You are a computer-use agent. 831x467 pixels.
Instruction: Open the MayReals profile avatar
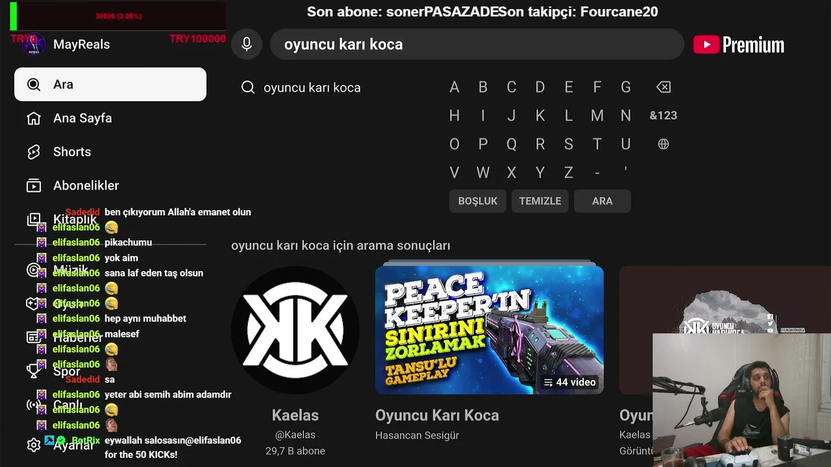click(x=33, y=44)
